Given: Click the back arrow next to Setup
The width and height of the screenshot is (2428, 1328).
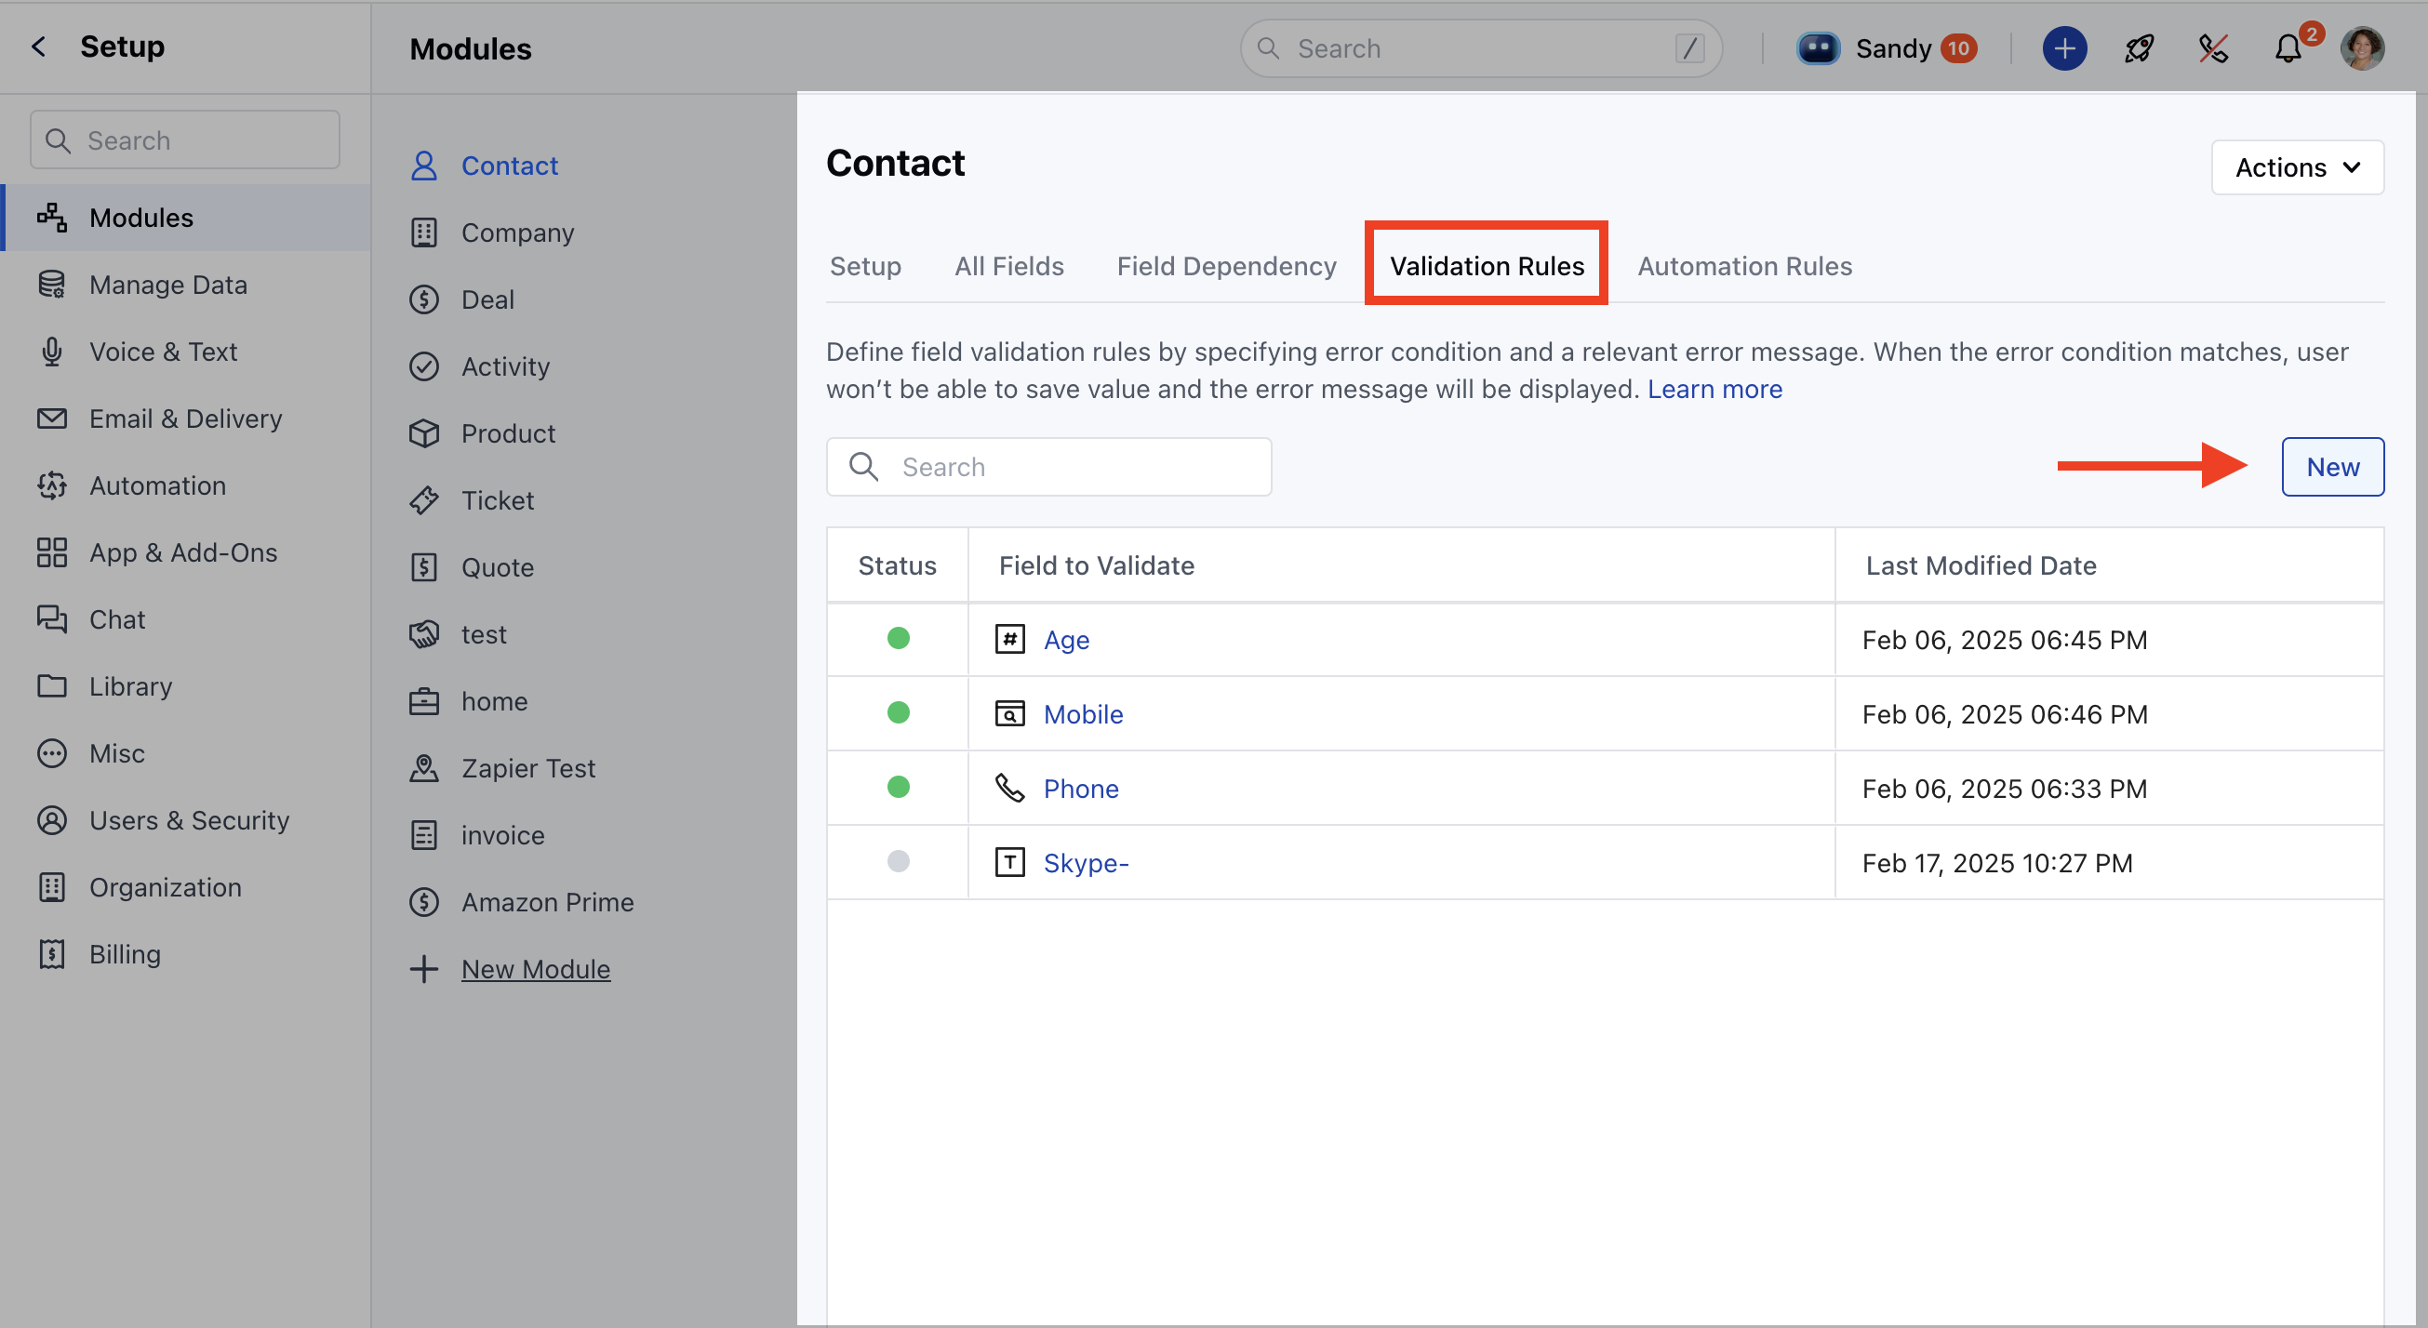Looking at the screenshot, I should [x=39, y=46].
